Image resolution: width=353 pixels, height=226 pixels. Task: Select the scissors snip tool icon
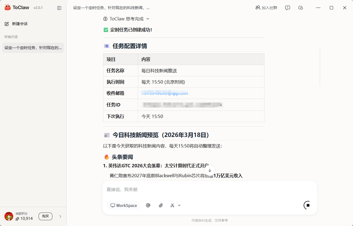[172, 205]
